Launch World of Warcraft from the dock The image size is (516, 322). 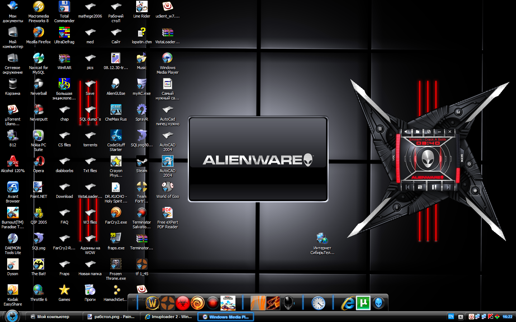[152, 303]
